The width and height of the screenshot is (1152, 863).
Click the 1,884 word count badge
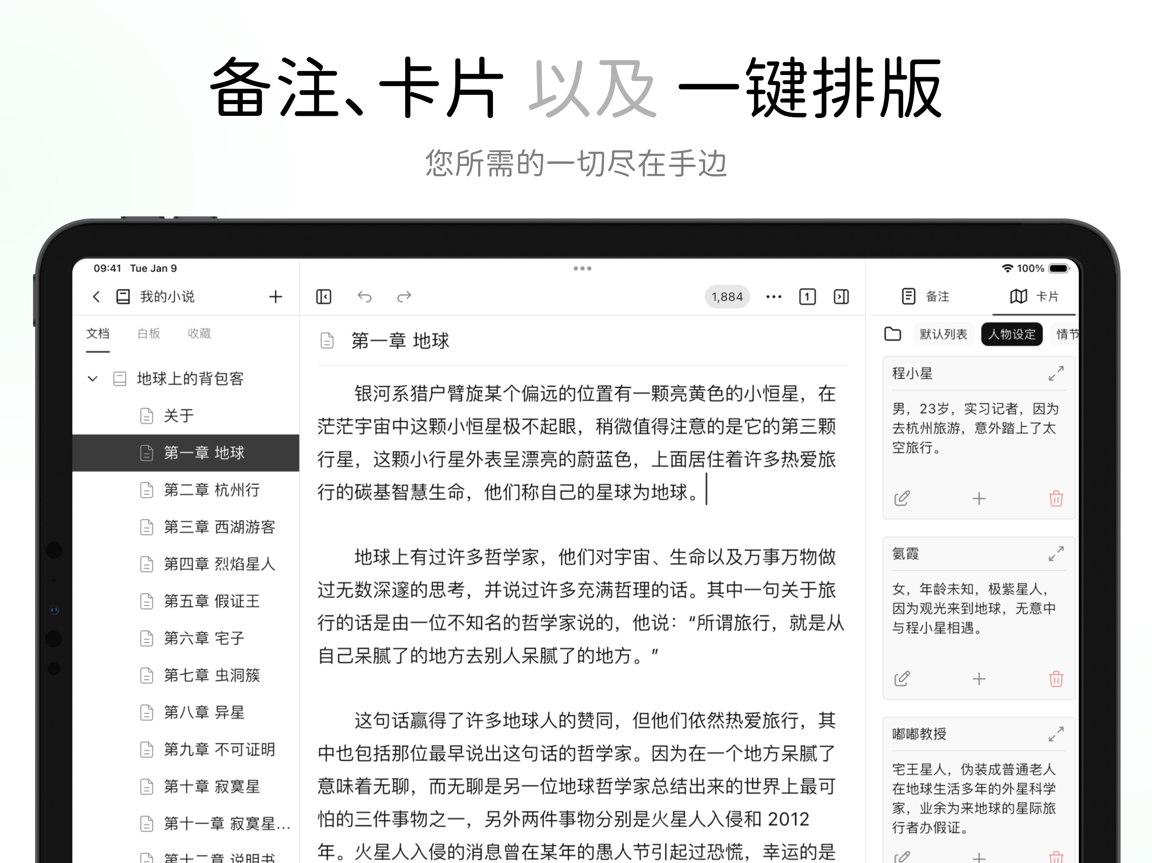(727, 297)
